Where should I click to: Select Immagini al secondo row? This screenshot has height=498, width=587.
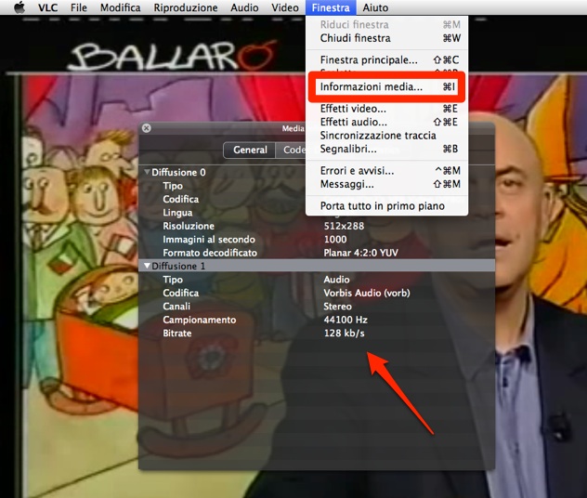click(x=317, y=240)
